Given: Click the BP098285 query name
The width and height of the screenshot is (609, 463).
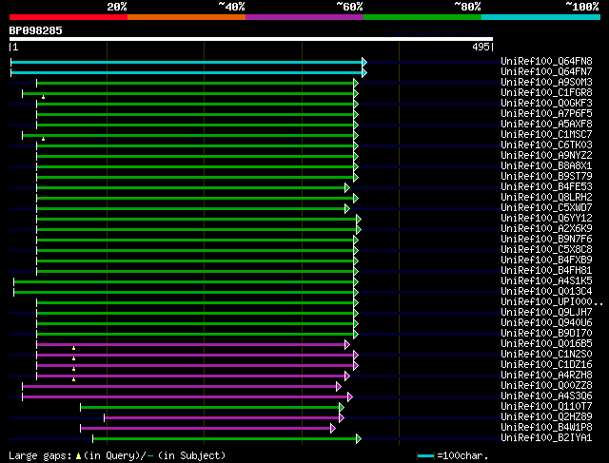Looking at the screenshot, I should click(x=36, y=30).
